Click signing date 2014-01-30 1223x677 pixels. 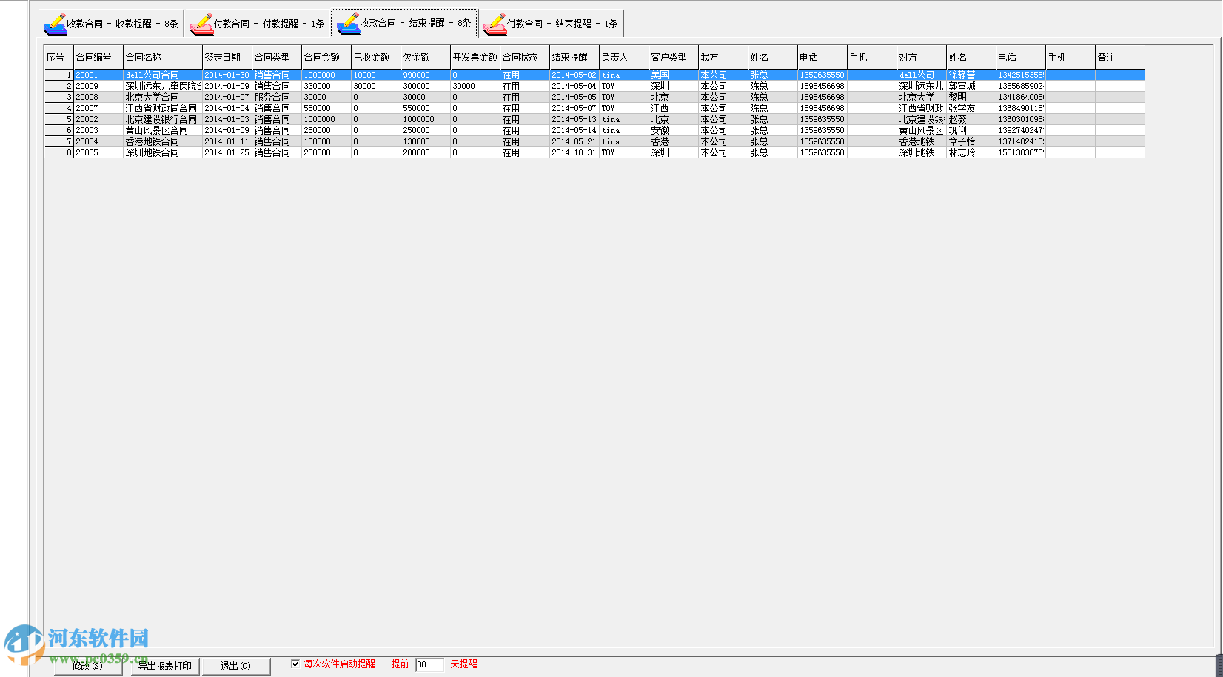pyautogui.click(x=227, y=75)
